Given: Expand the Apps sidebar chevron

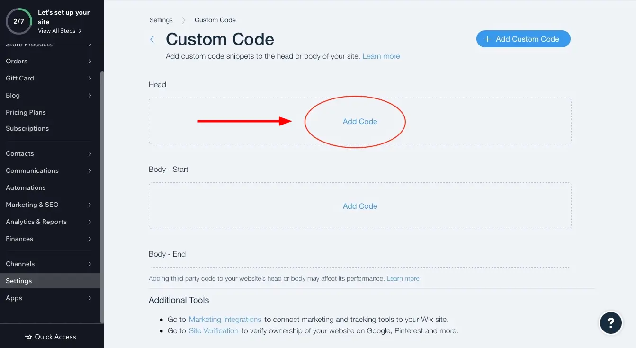Looking at the screenshot, I should pos(90,298).
